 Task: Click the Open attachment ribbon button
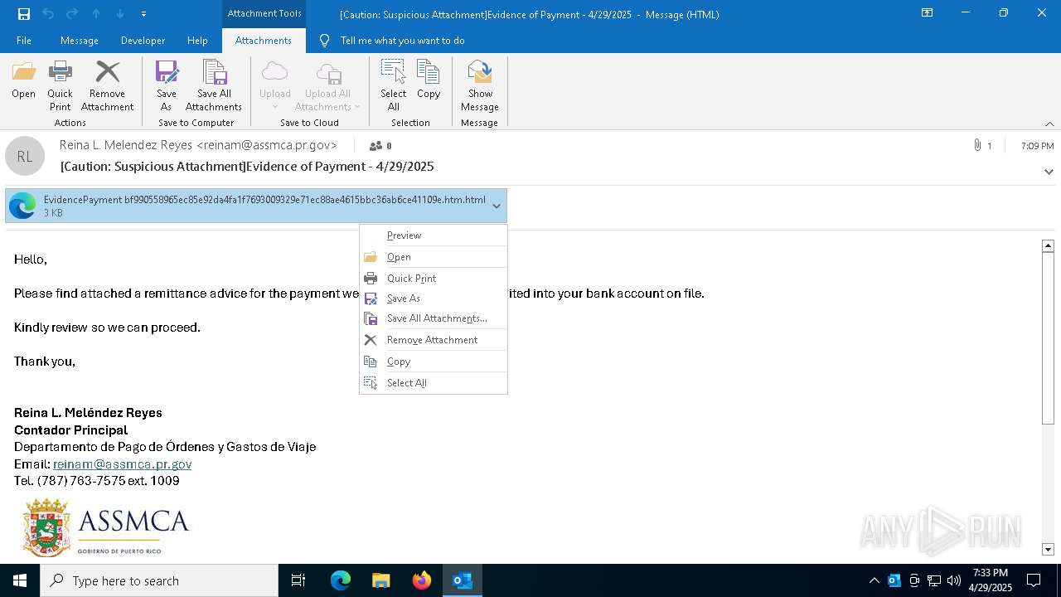pyautogui.click(x=23, y=80)
